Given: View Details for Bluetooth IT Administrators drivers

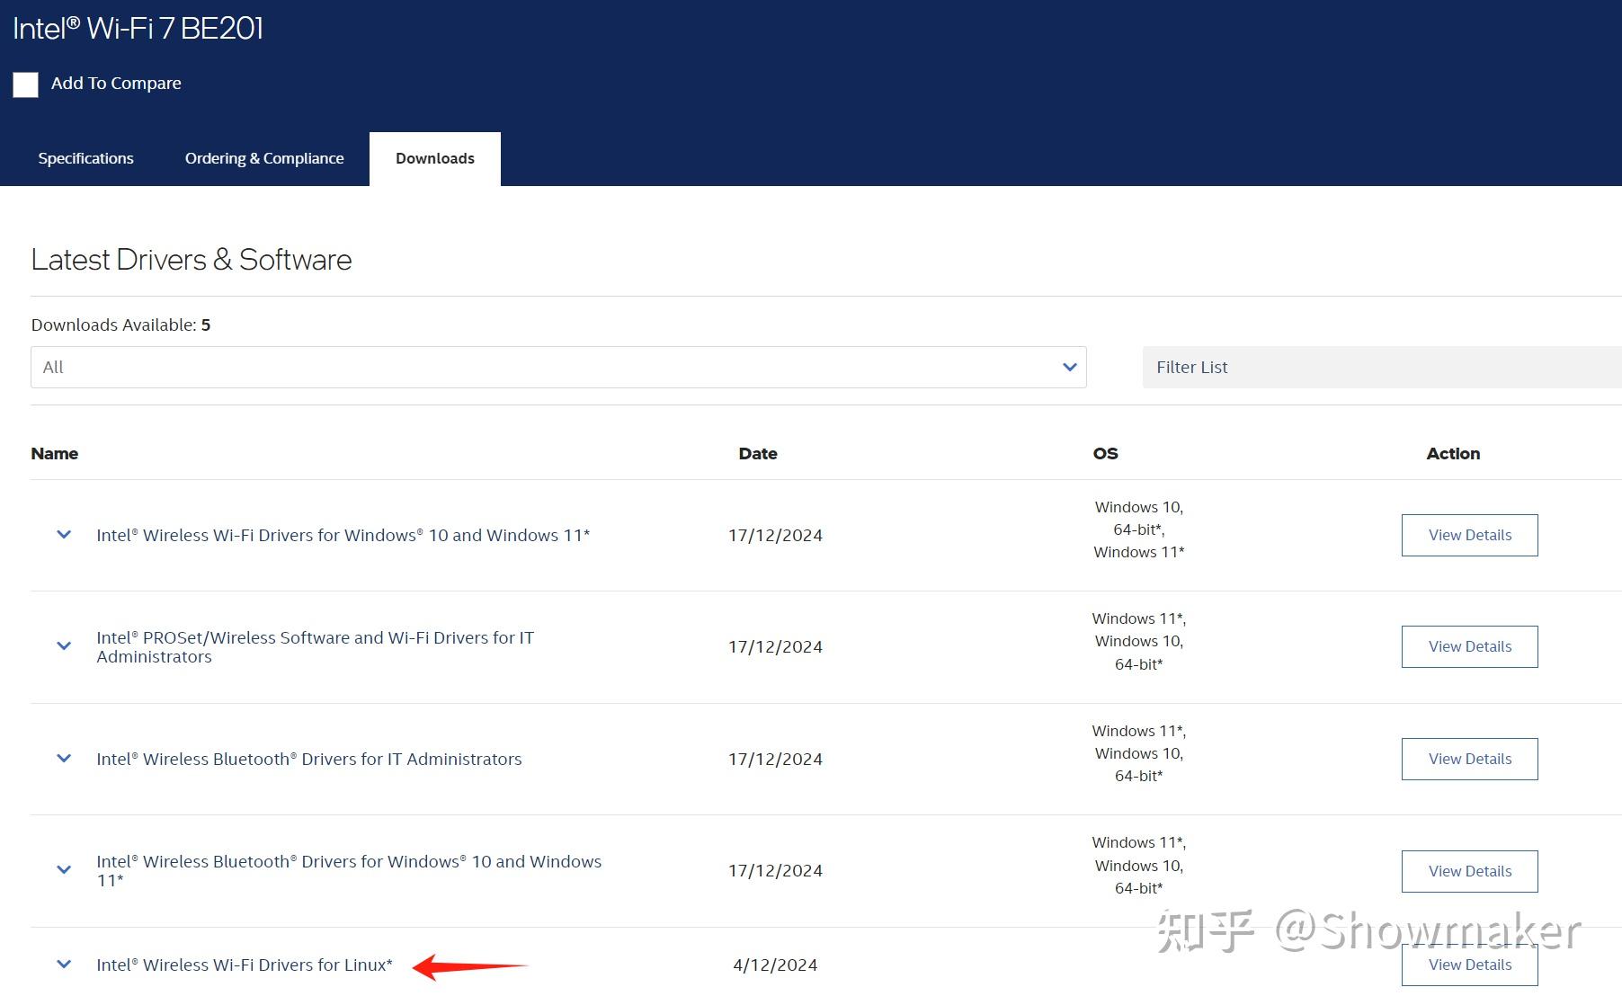Looking at the screenshot, I should tap(1469, 758).
